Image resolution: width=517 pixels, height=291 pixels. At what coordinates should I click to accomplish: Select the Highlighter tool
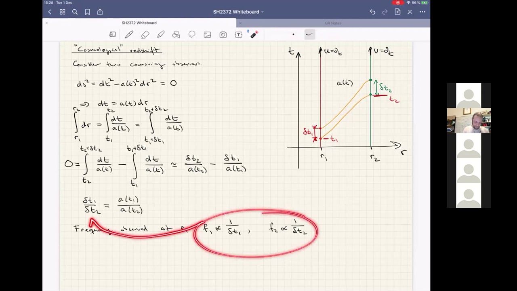[x=160, y=35]
